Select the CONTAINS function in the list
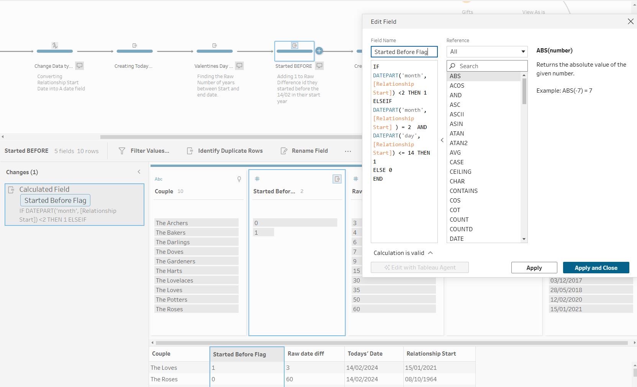The width and height of the screenshot is (637, 387). [x=463, y=191]
